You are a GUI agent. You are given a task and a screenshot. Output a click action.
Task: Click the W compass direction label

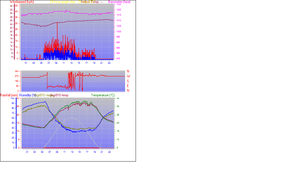[128, 76]
